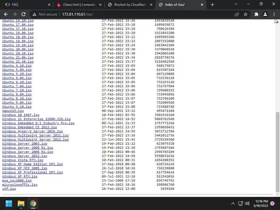Close the Blocked by Cloudflare tab

pyautogui.click(x=151, y=5)
